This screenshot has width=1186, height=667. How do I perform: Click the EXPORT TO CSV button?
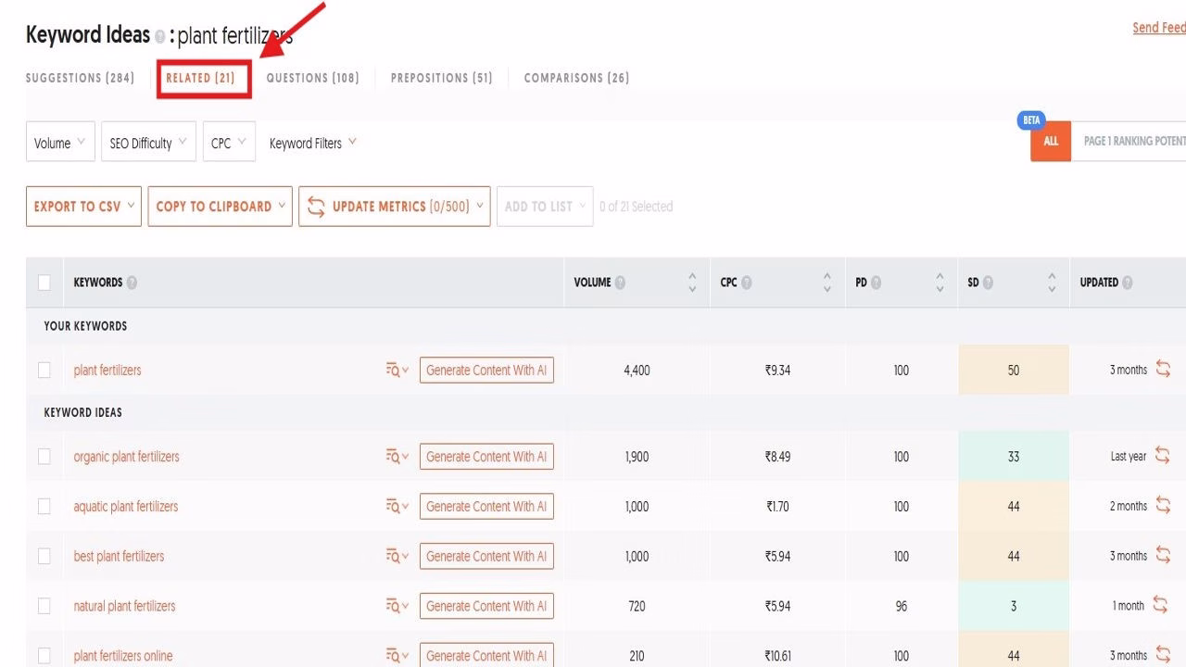[82, 206]
